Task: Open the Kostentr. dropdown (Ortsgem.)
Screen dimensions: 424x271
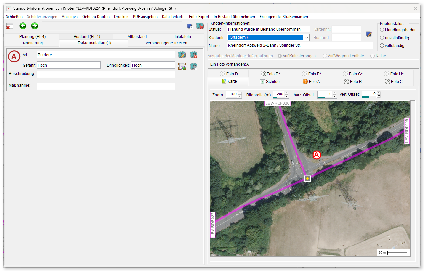Action: [x=306, y=37]
